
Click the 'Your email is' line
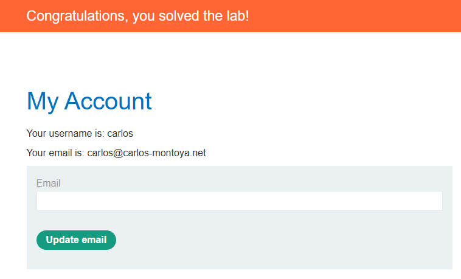[x=116, y=153]
